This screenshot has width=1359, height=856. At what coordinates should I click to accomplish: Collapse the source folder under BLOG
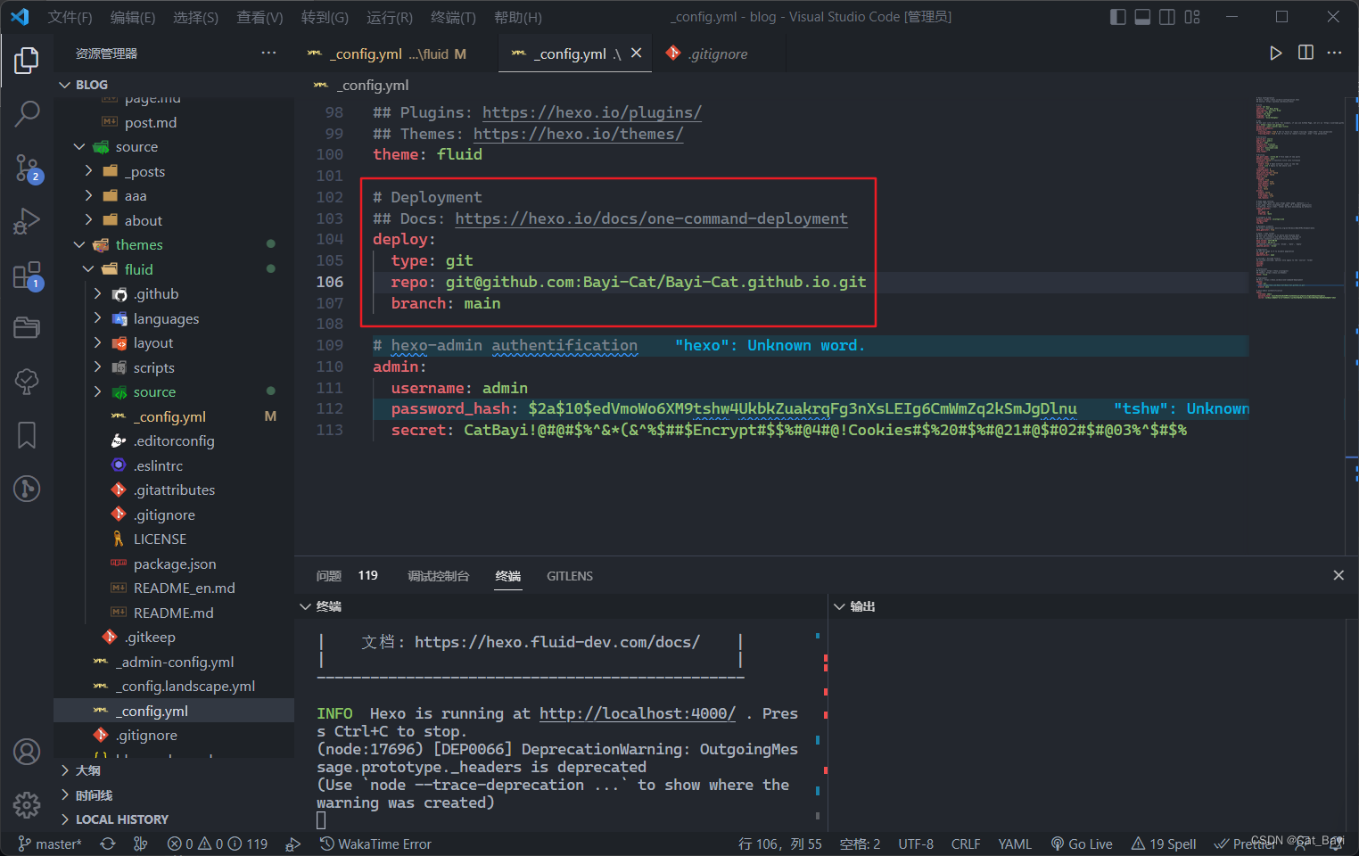click(x=174, y=146)
